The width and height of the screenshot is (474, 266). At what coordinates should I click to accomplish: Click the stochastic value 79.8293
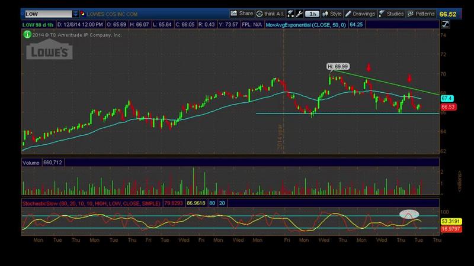(174, 203)
